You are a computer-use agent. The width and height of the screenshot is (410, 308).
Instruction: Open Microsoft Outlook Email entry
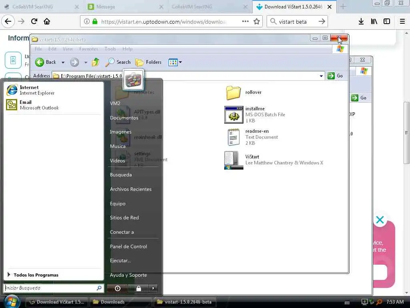32,105
